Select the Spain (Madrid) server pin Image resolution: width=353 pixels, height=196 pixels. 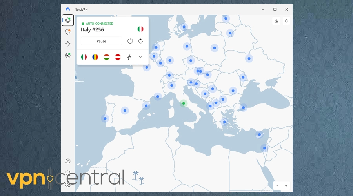125,111
